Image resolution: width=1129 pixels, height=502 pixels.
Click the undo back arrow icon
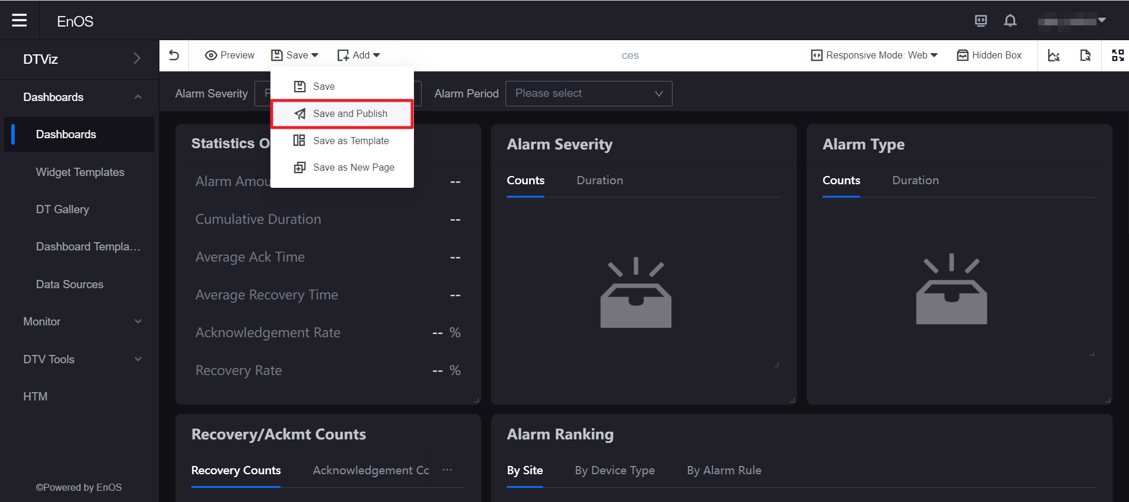(x=174, y=55)
